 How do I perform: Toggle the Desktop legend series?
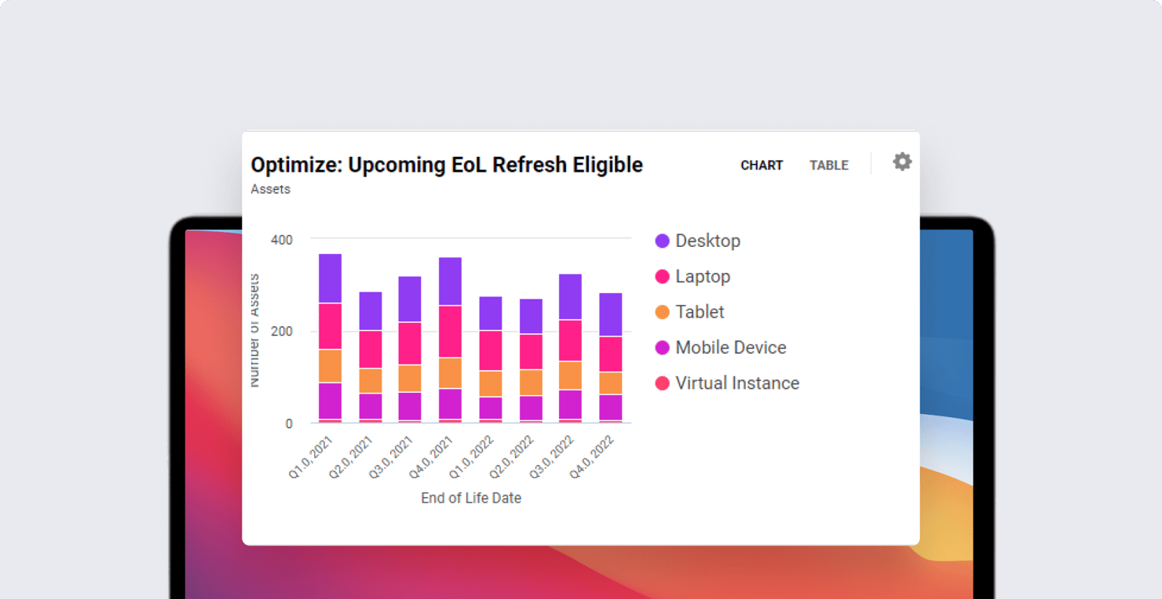point(707,241)
